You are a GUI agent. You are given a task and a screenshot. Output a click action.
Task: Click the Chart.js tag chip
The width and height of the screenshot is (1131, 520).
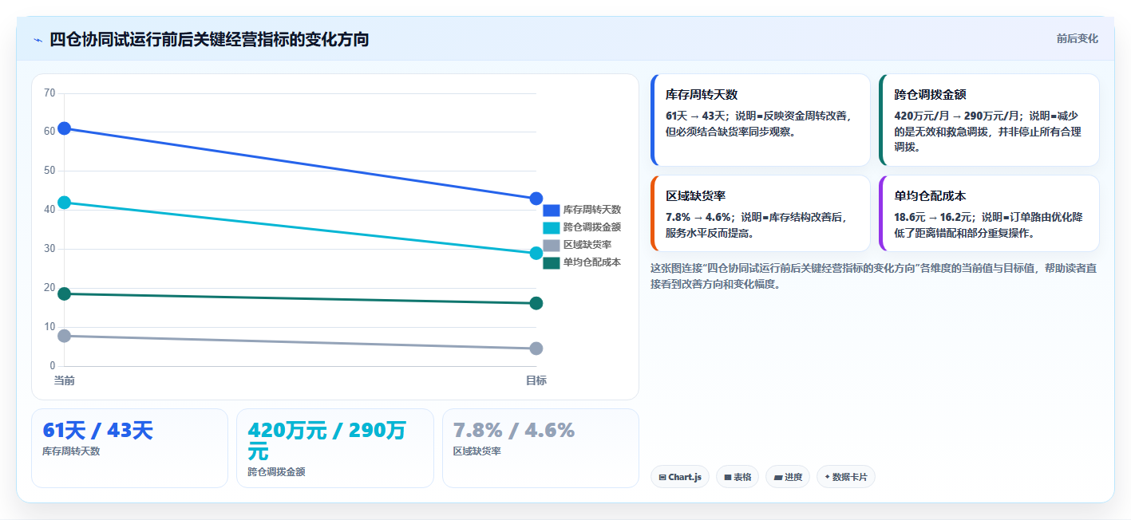(x=680, y=477)
